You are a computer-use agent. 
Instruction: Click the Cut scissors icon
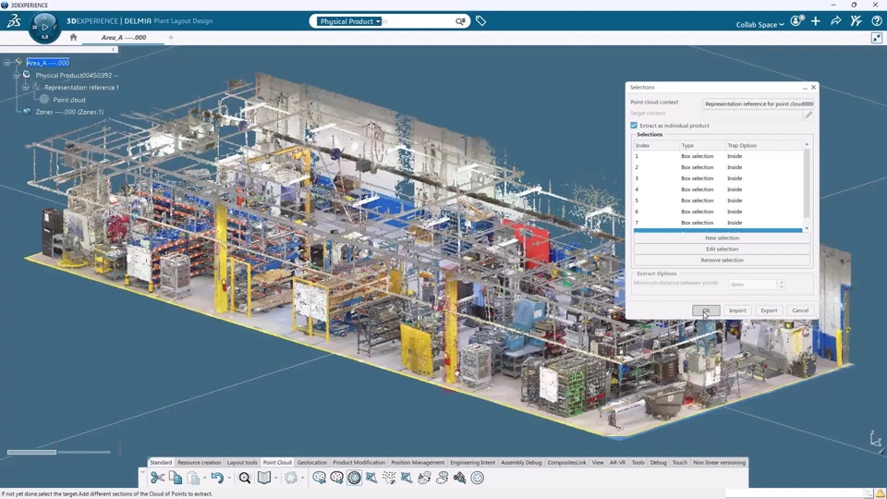[157, 478]
